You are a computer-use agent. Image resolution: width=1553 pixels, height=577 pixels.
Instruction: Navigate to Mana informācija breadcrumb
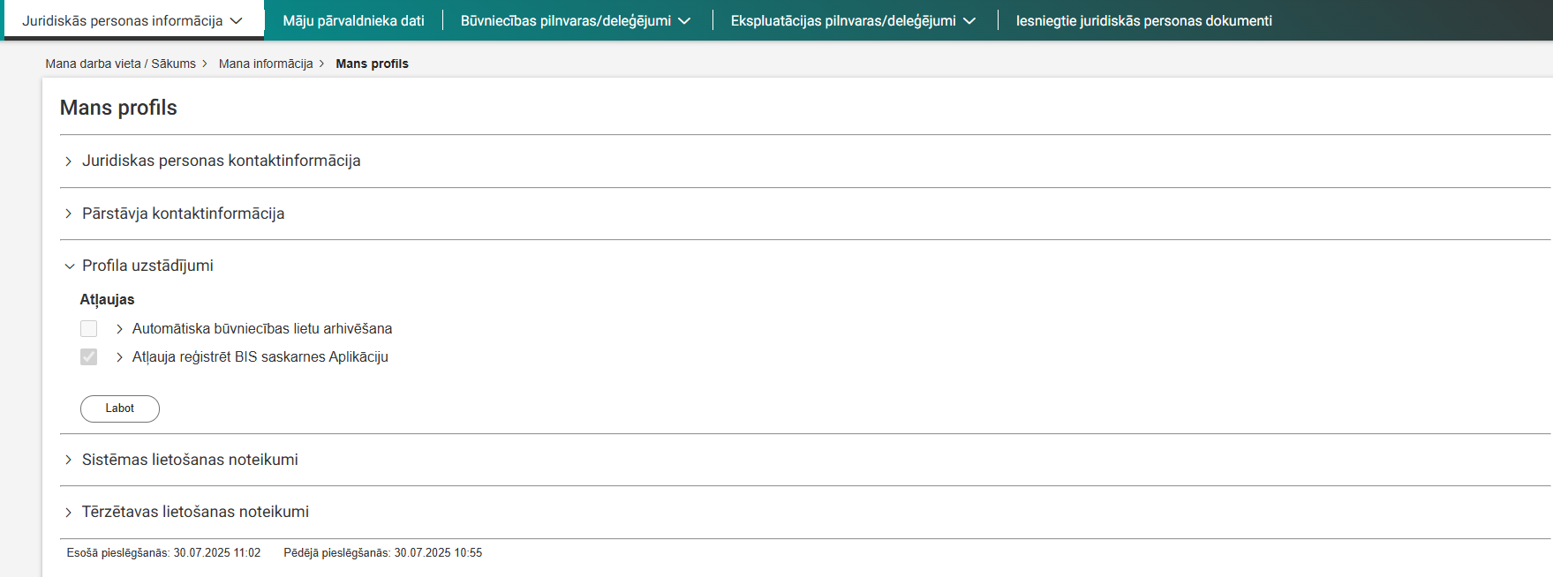pyautogui.click(x=266, y=64)
